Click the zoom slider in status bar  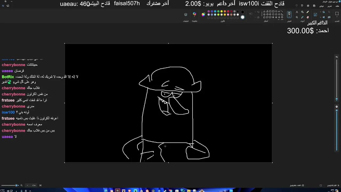10,185
